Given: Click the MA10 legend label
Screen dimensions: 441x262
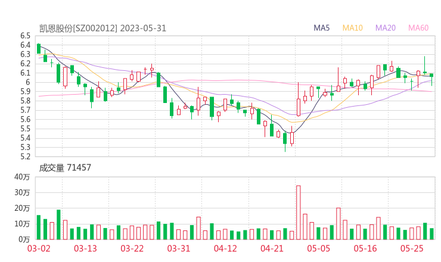Looking at the screenshot, I should pyautogui.click(x=352, y=28).
